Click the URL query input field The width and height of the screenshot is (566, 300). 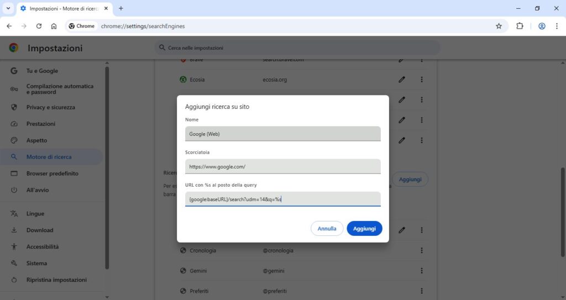pos(282,199)
